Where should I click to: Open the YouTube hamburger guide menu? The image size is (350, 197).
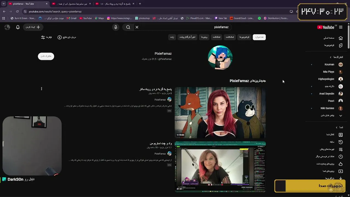[x=341, y=27]
